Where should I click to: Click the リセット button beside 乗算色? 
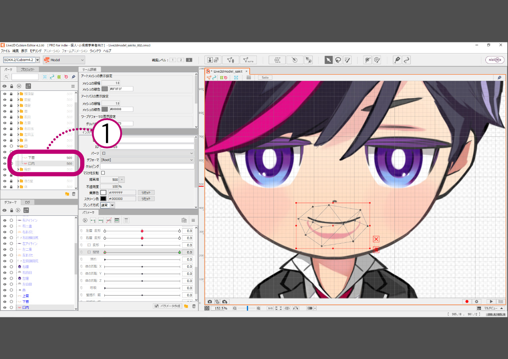(146, 192)
